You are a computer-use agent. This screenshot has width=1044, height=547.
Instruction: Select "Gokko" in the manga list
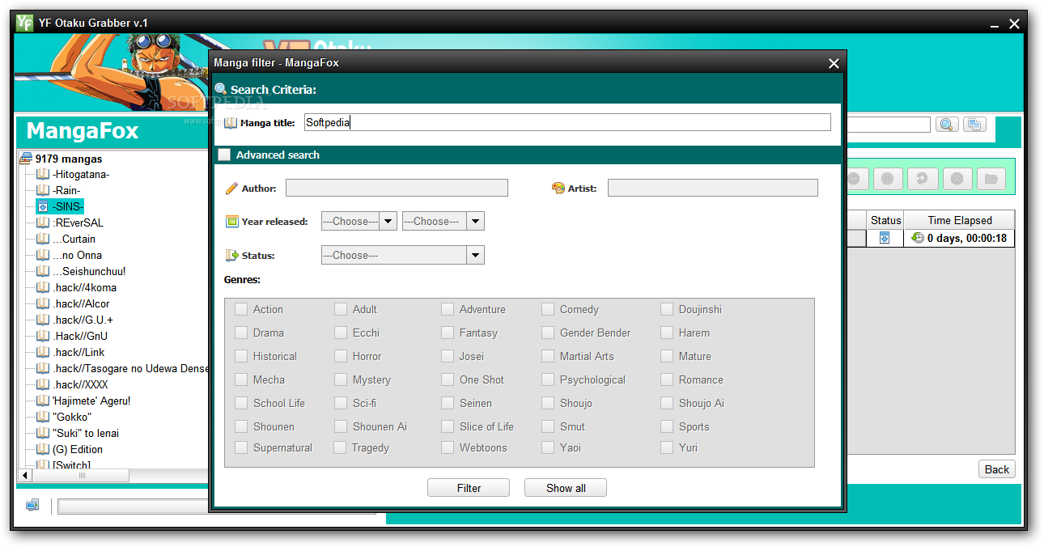click(x=72, y=417)
